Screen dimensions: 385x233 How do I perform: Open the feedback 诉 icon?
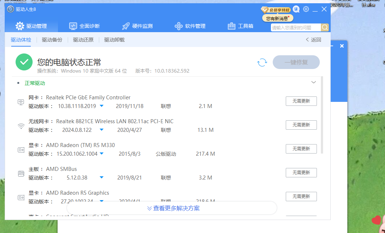(296, 9)
